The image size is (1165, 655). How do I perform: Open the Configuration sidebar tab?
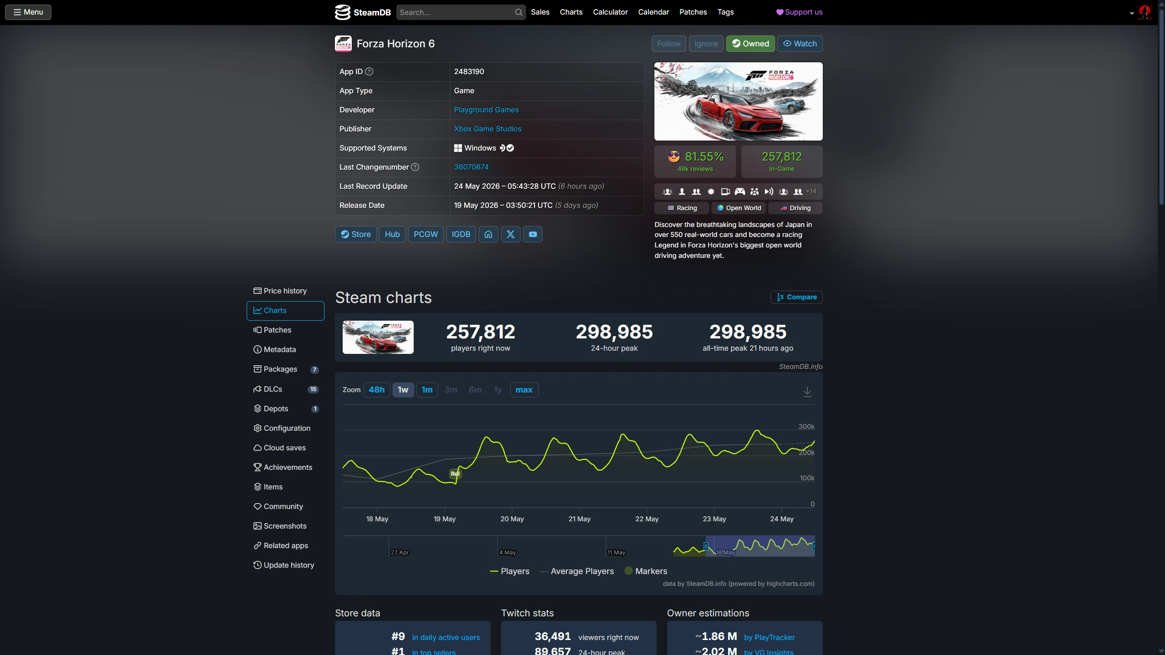[285, 428]
